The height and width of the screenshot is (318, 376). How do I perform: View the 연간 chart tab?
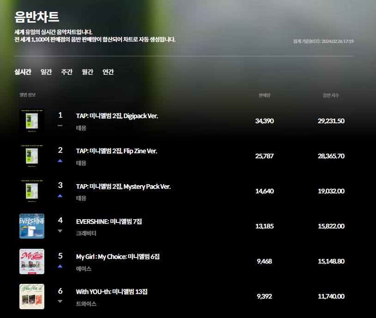click(108, 72)
